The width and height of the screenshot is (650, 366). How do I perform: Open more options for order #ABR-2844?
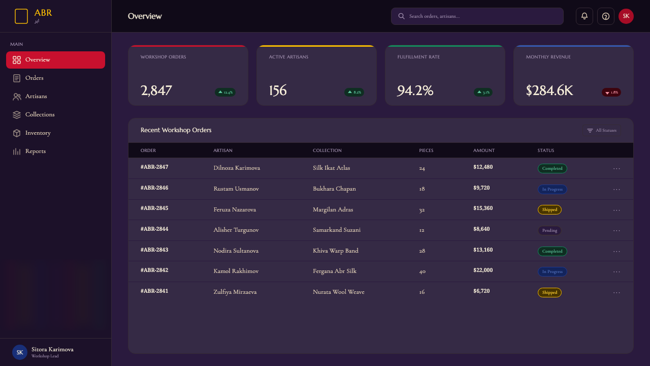point(616,230)
